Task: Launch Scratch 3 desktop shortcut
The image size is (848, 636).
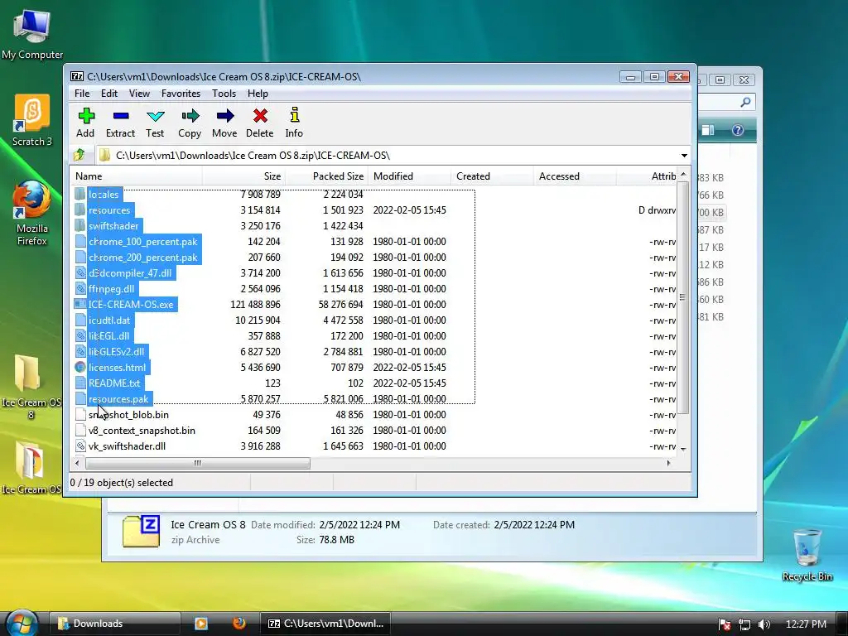Action: (x=32, y=120)
